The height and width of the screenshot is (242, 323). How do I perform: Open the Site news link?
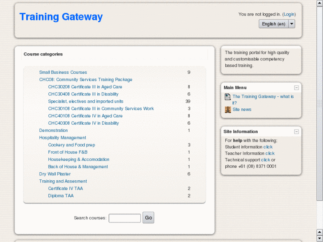tap(242, 110)
